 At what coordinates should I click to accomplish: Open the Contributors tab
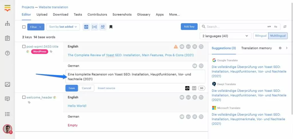pyautogui.click(x=97, y=14)
